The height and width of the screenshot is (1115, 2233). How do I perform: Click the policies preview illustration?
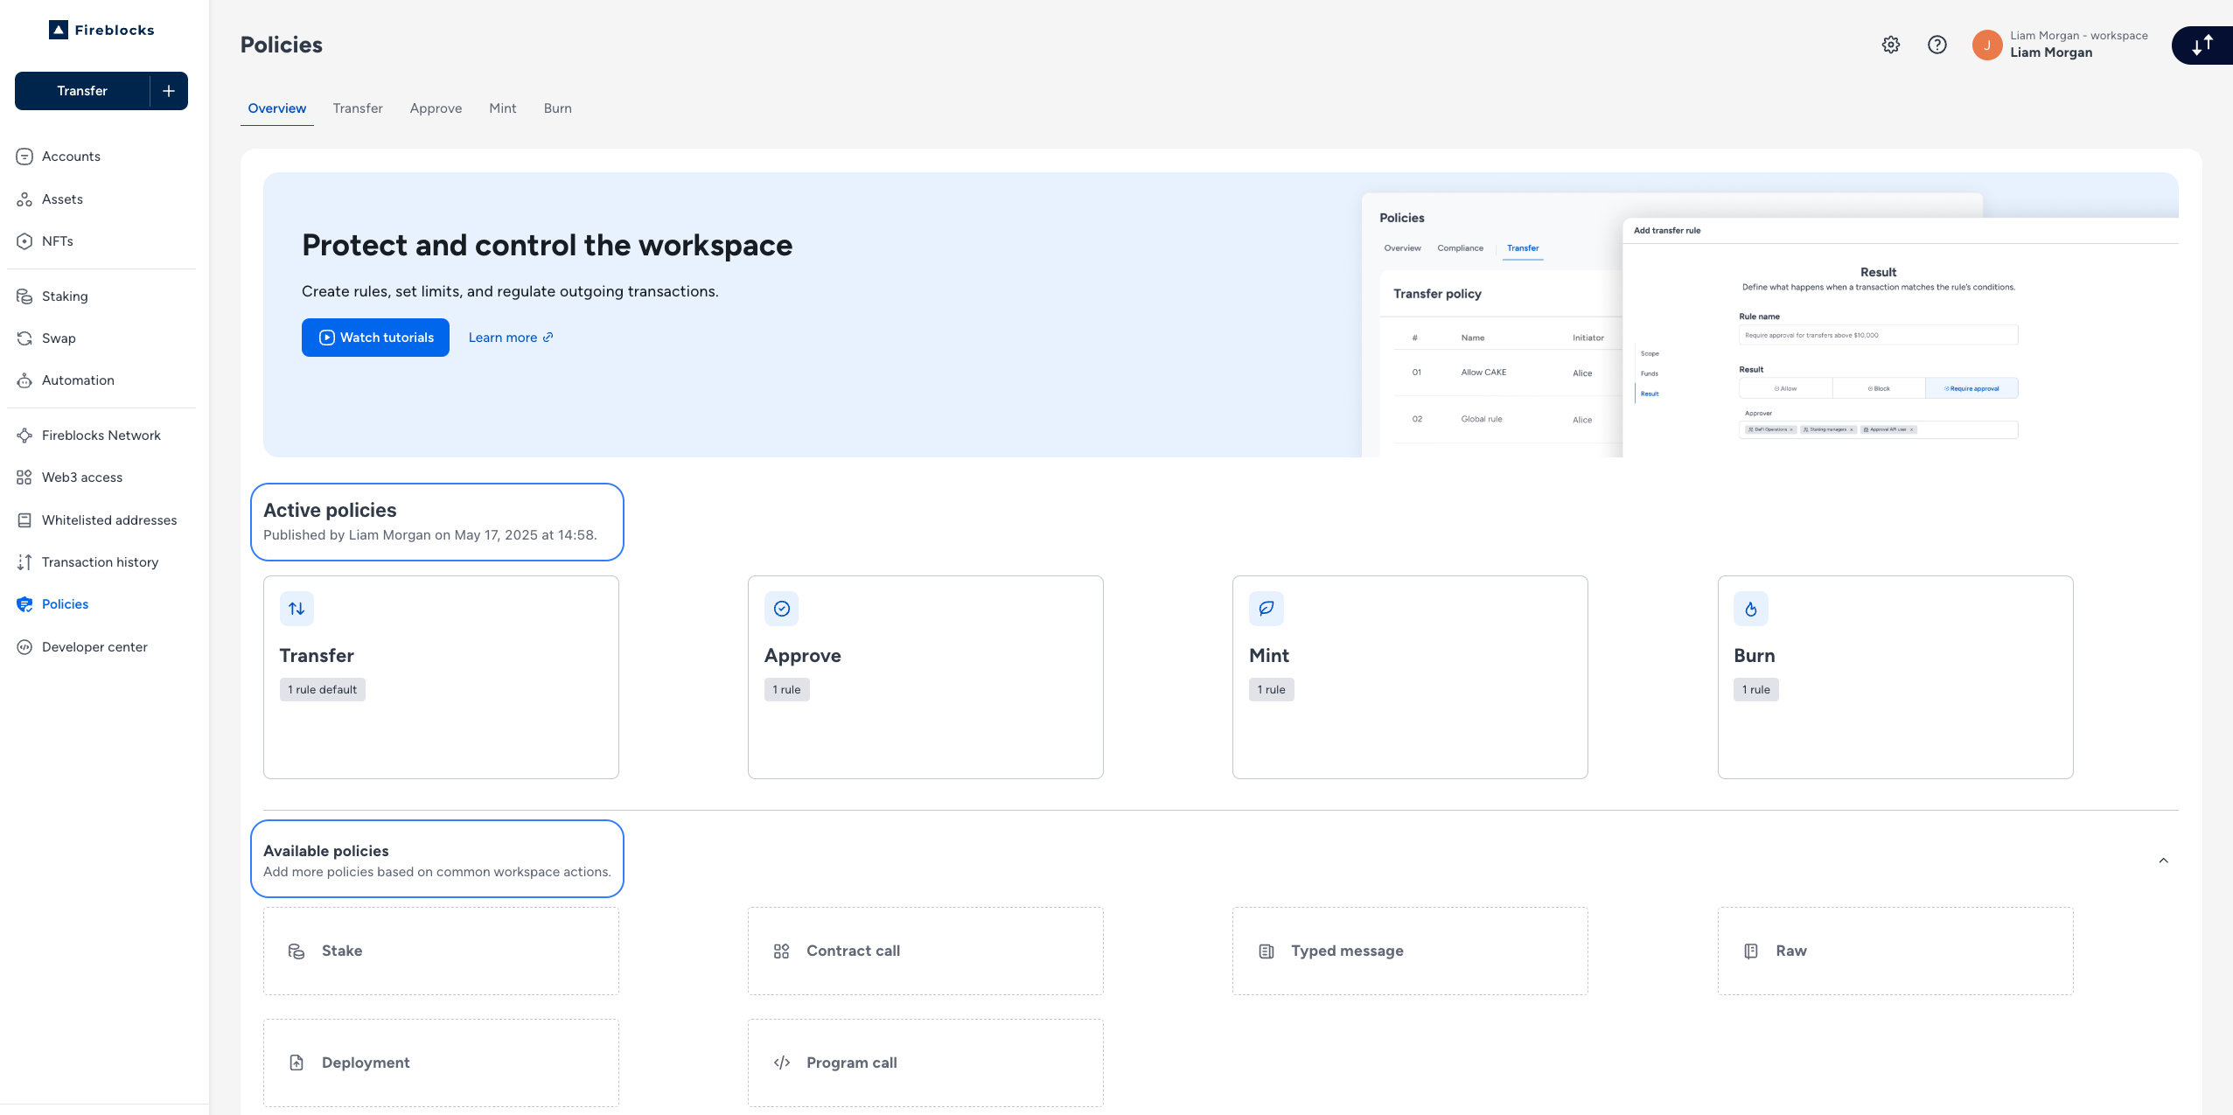[x=1769, y=324]
